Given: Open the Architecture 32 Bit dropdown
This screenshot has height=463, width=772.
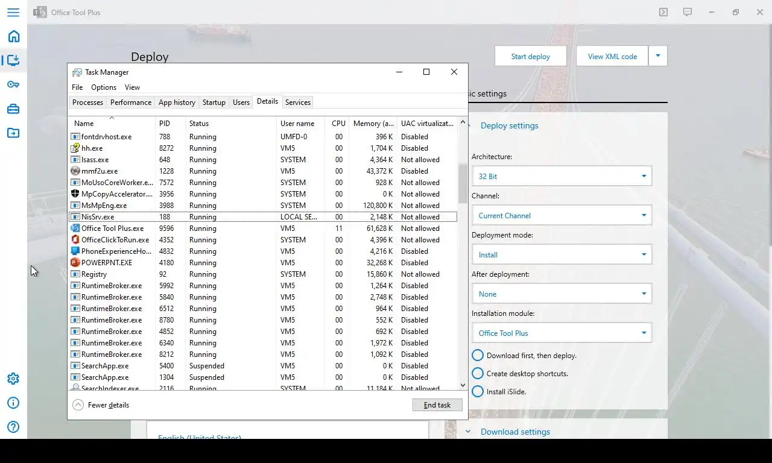Looking at the screenshot, I should [562, 176].
